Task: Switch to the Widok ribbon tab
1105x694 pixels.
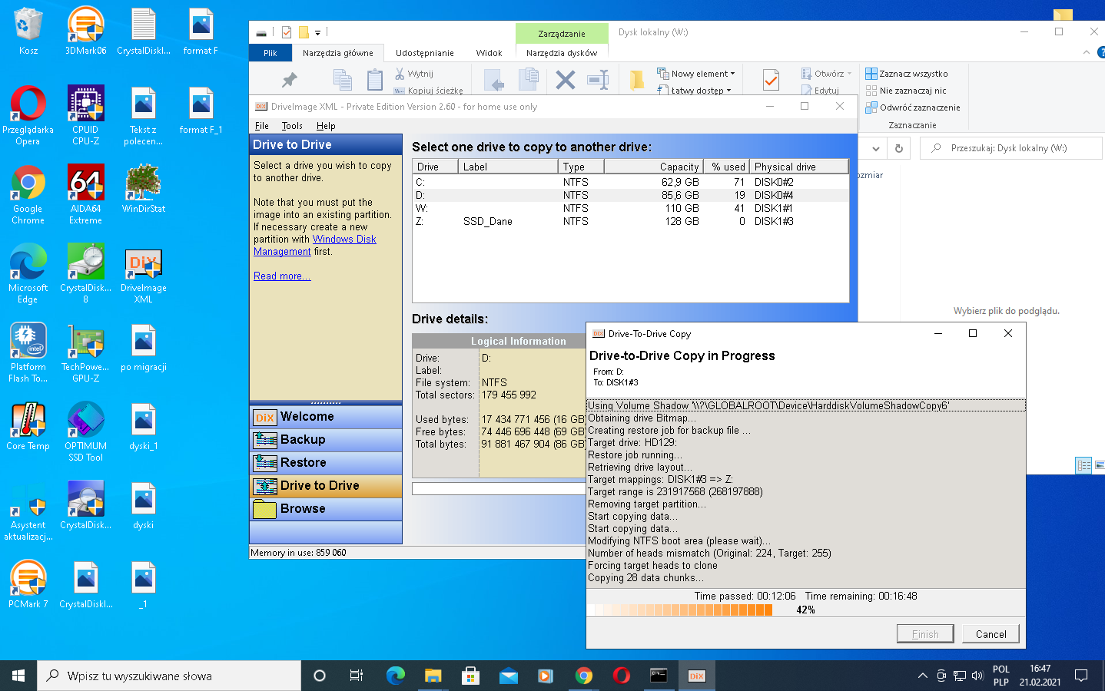Action: [x=489, y=53]
